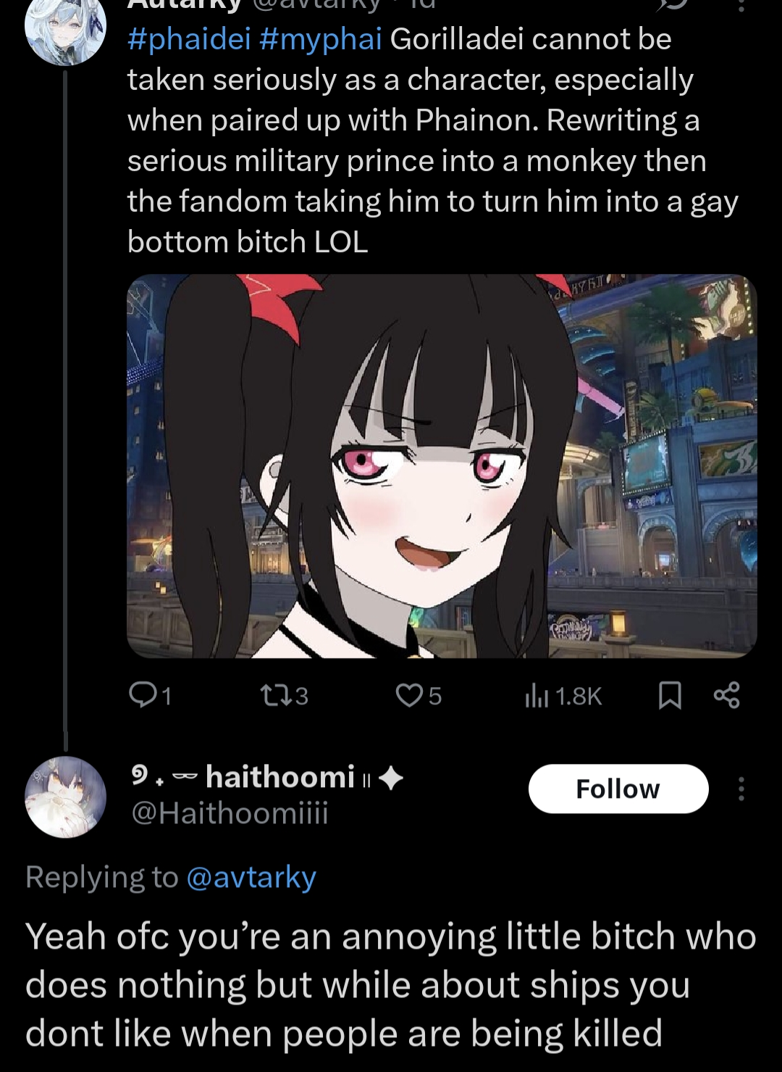View analytics showing 1.8K views
This screenshot has width=782, height=1072.
click(563, 696)
